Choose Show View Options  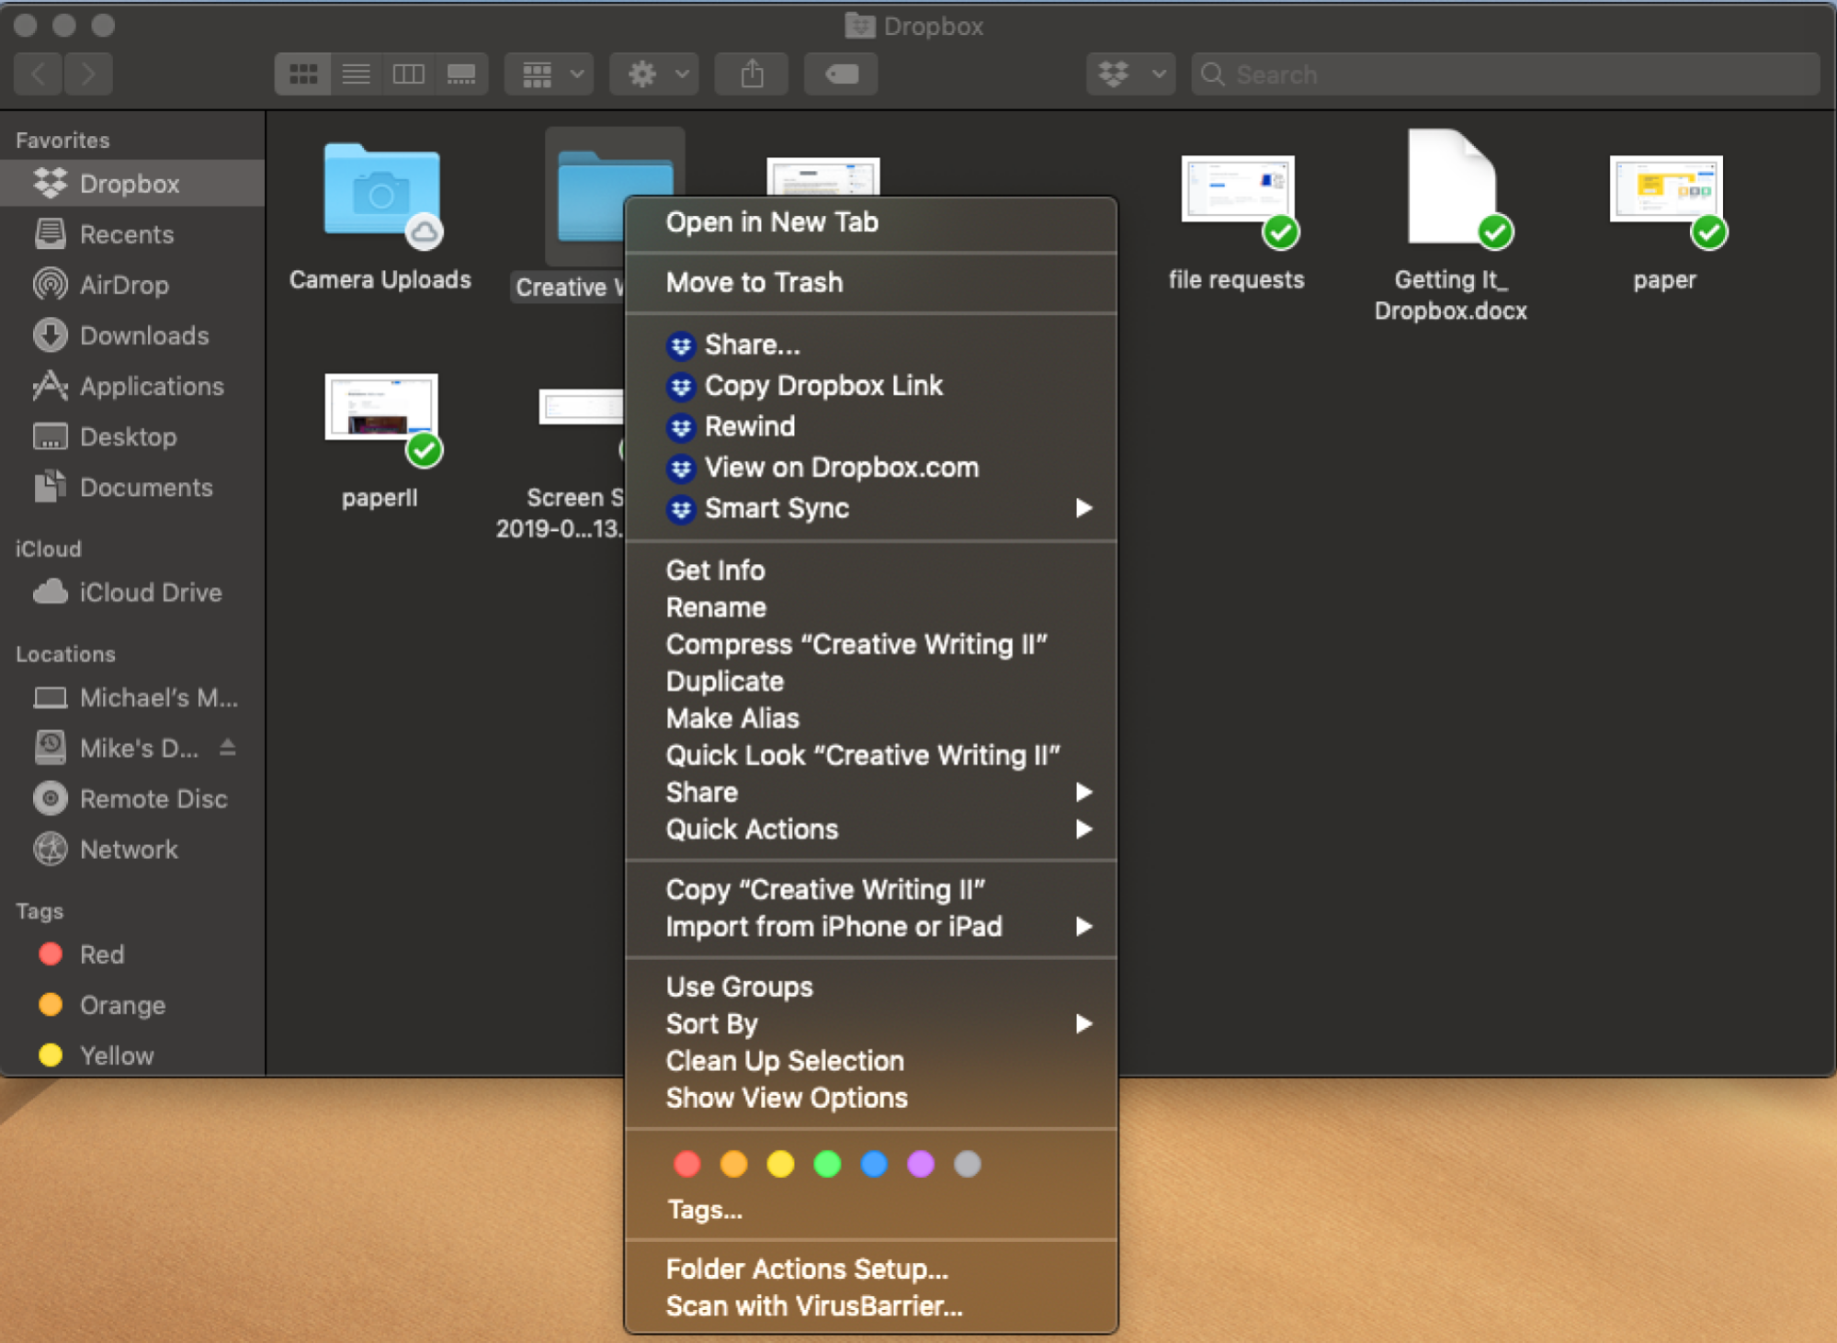[871, 1098]
